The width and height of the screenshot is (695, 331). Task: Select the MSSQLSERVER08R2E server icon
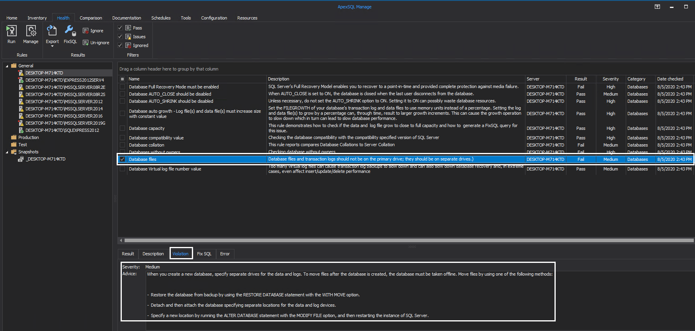(x=21, y=87)
